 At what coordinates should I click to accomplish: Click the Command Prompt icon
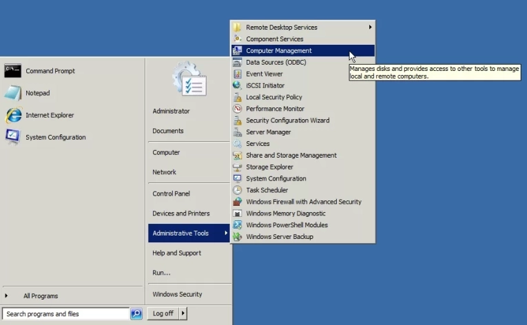coord(12,70)
